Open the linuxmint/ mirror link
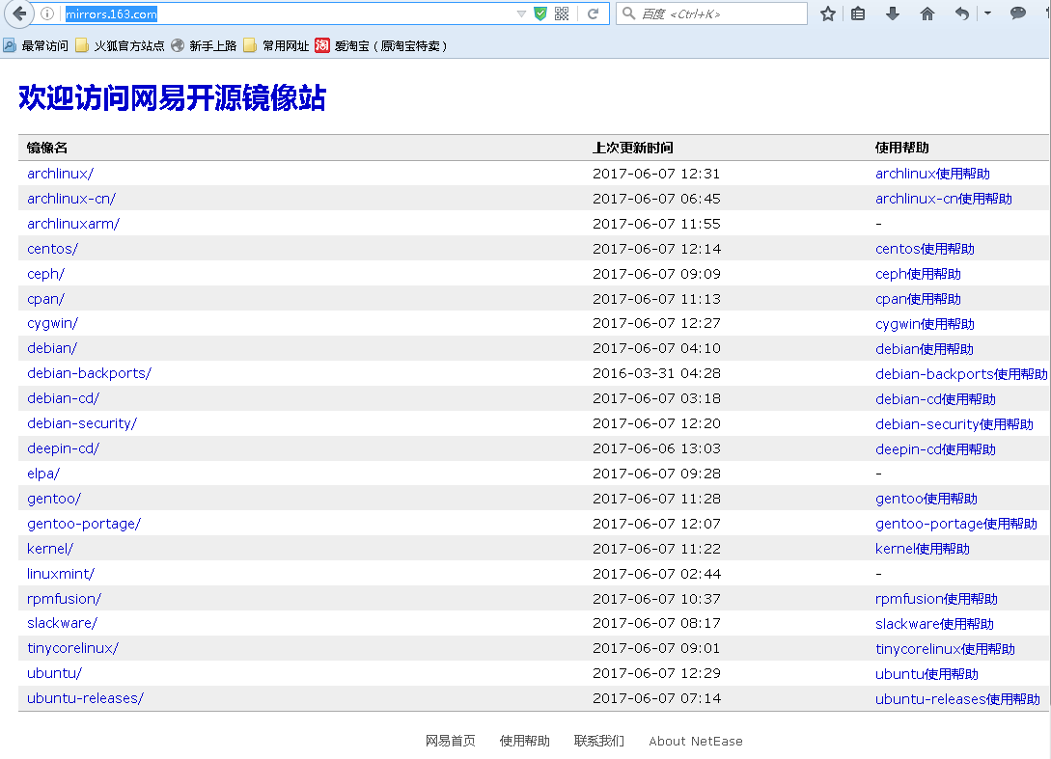The image size is (1051, 759). coord(61,574)
